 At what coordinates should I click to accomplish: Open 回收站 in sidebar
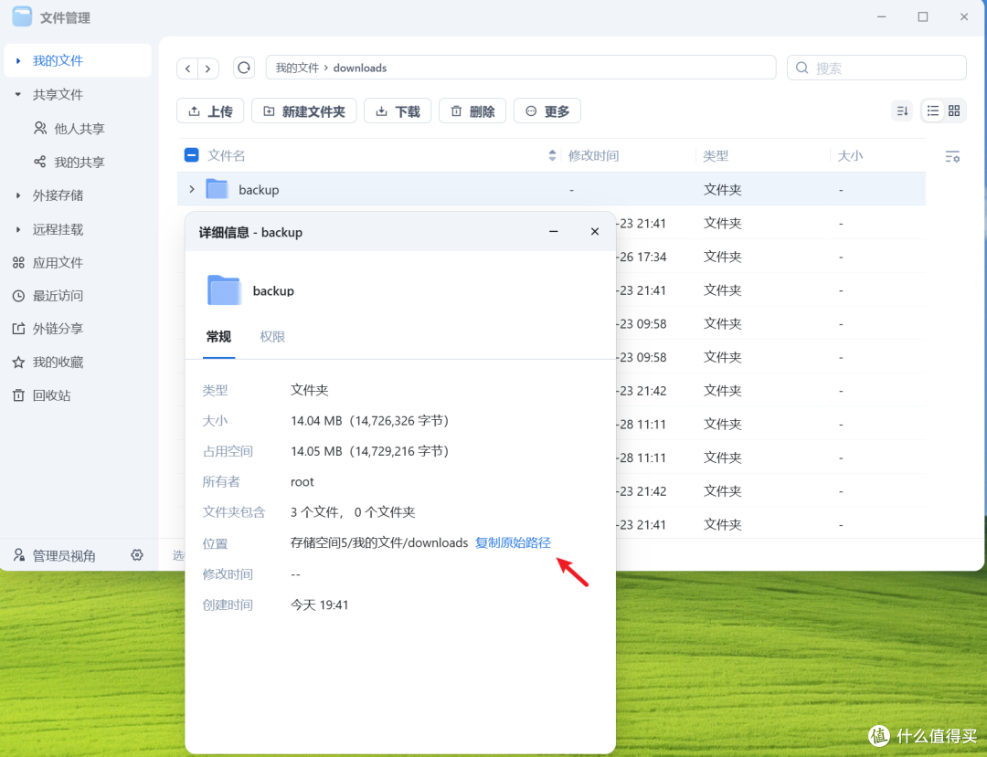[x=41, y=395]
